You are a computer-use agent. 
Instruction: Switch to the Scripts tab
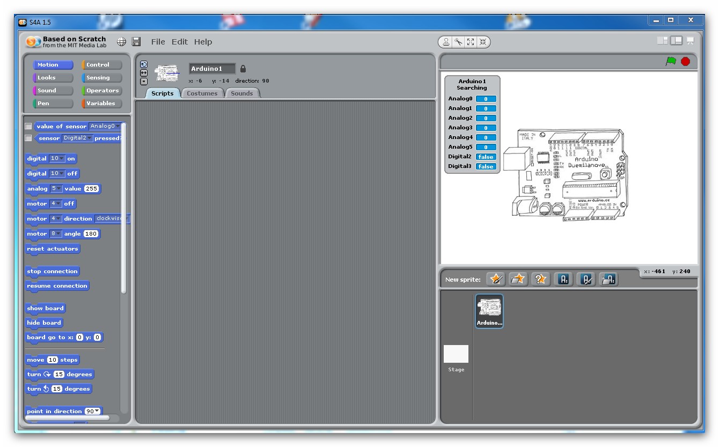163,93
